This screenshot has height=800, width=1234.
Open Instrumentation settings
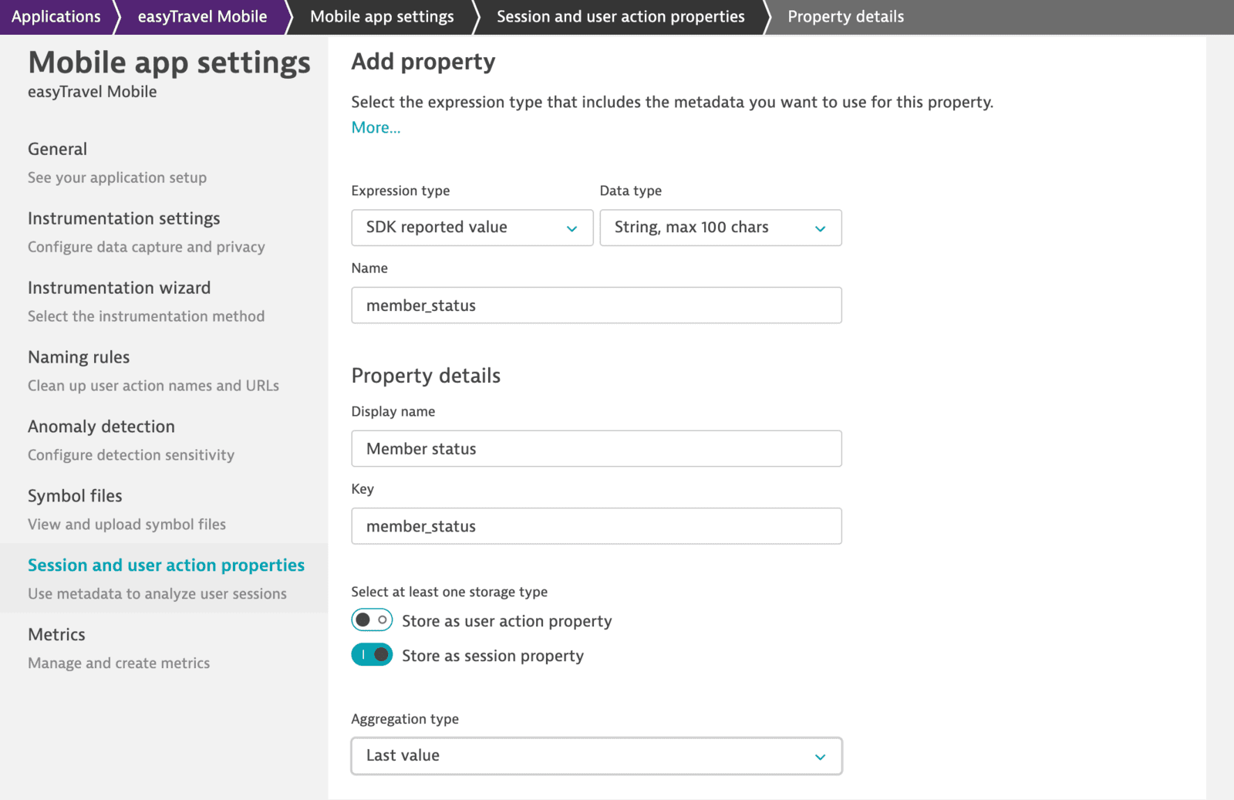point(123,218)
